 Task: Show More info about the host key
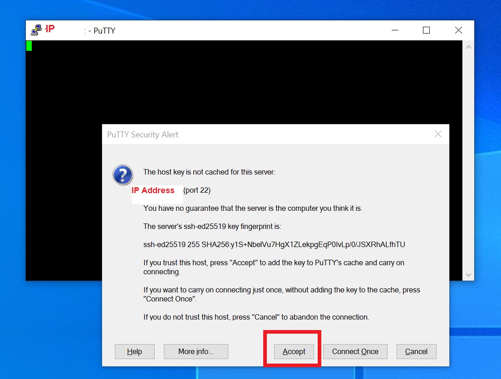pos(196,351)
